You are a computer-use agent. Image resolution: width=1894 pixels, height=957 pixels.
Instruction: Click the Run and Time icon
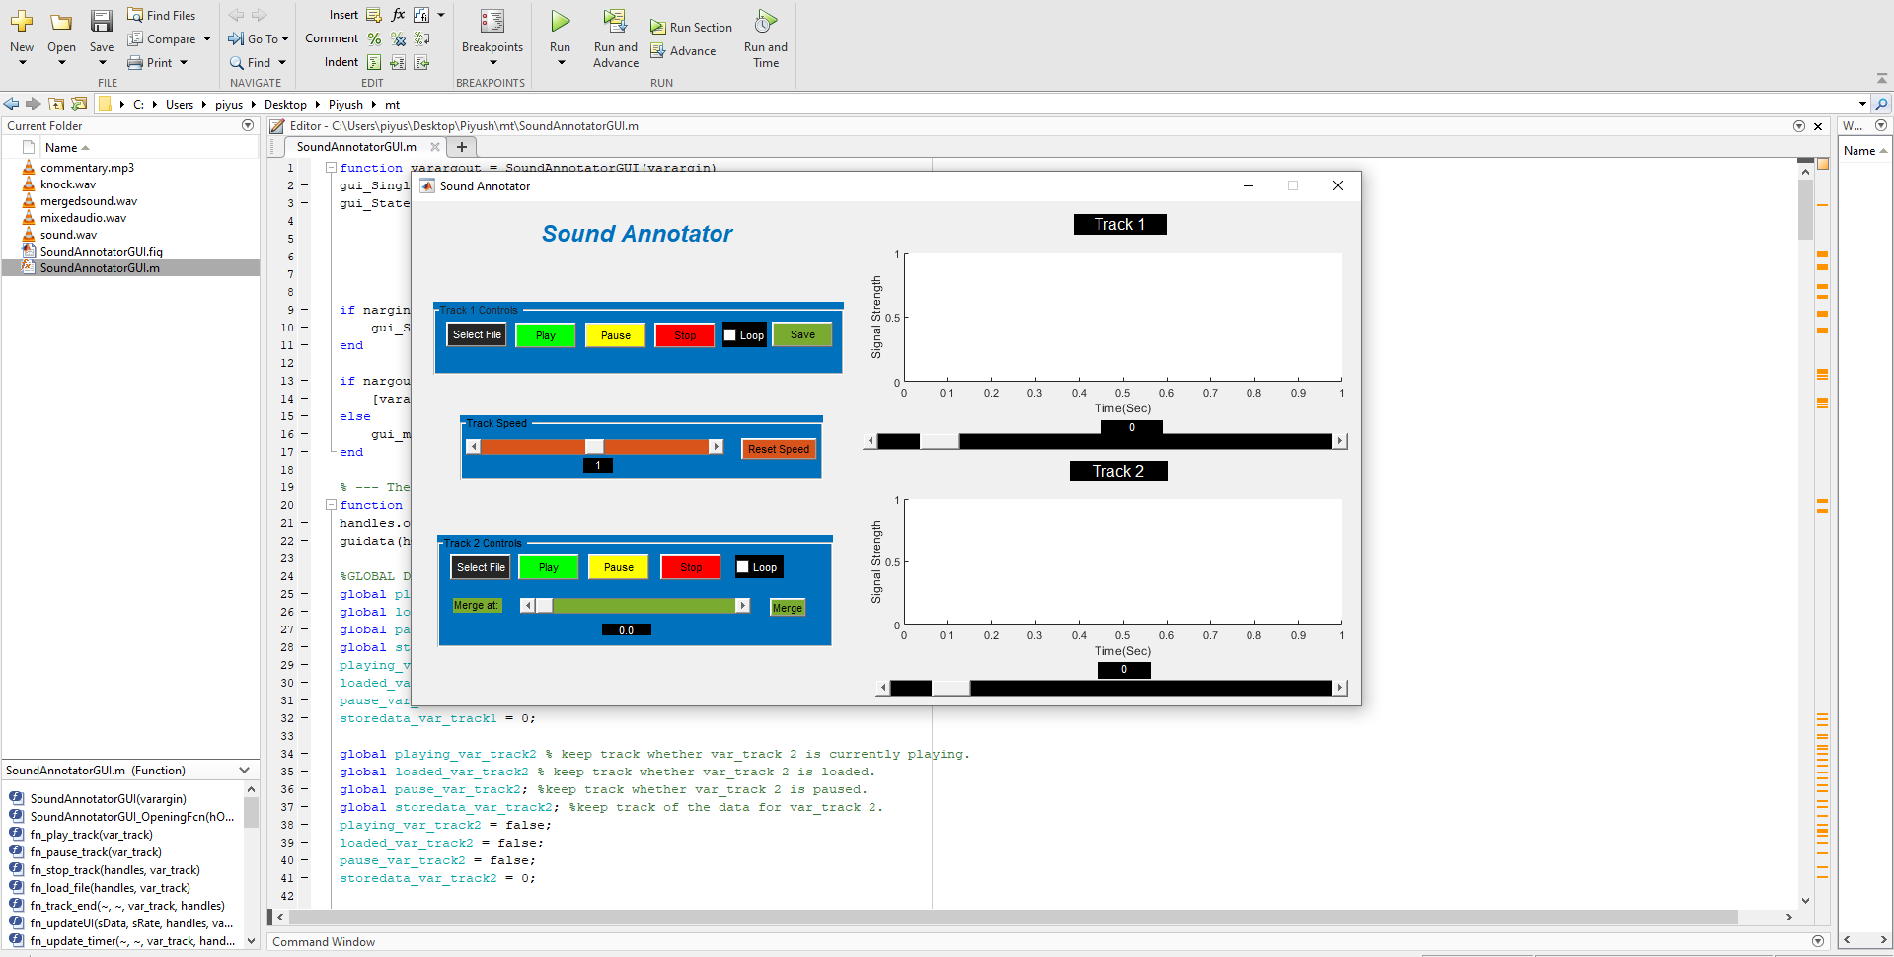tap(765, 22)
